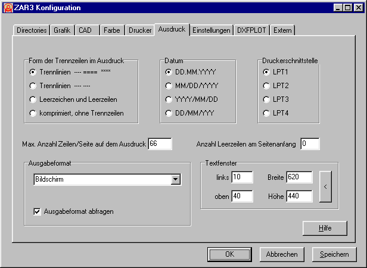Click the Breite field showing 620
Image resolution: width=367 pixels, height=268 pixels.
point(299,177)
